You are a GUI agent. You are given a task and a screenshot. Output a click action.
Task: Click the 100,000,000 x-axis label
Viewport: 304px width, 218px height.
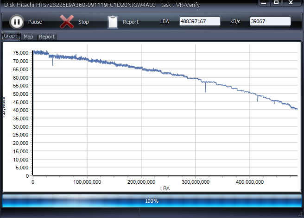coord(87,182)
